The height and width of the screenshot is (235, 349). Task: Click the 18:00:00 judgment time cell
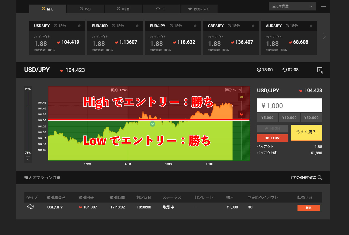[x=144, y=207]
